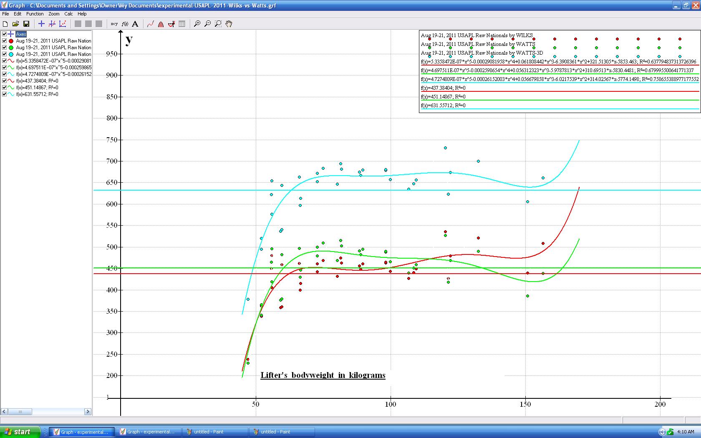This screenshot has width=701, height=438.
Task: Open custom functions f(x) tool
Action: tap(125, 24)
